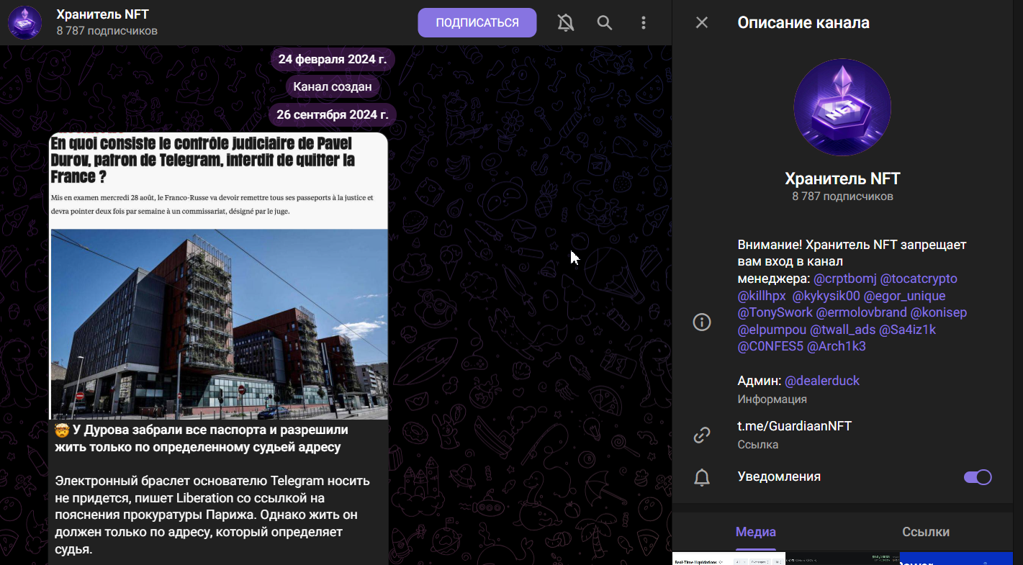This screenshot has width=1023, height=565.
Task: Click the muted bell icon in header
Action: [x=566, y=23]
